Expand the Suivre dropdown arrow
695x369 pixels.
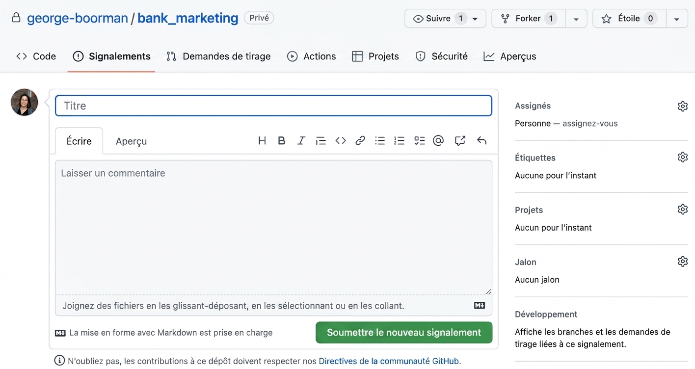(x=475, y=19)
